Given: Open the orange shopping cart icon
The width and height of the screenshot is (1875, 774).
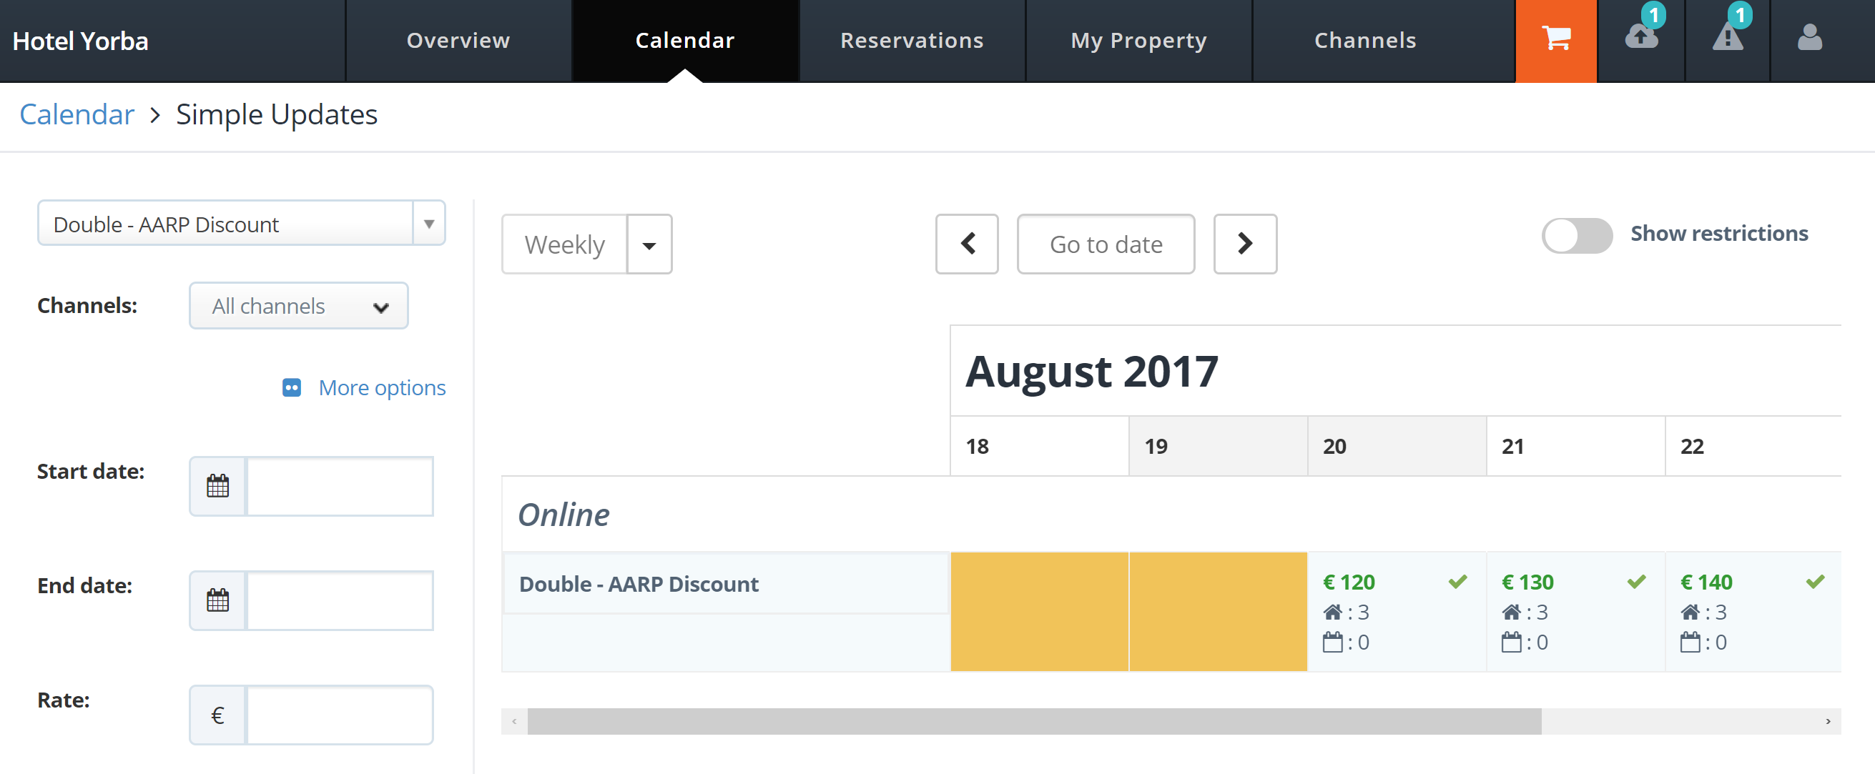Looking at the screenshot, I should point(1556,40).
